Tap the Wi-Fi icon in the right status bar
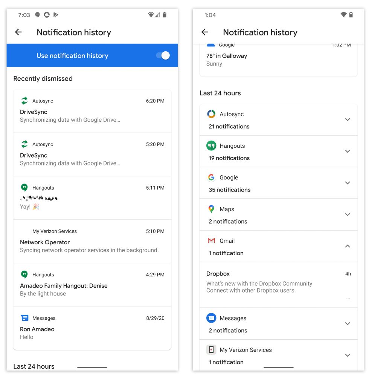This screenshot has width=369, height=386. [x=343, y=15]
